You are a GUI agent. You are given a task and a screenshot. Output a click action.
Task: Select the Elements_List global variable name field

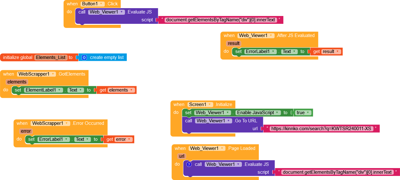(x=51, y=57)
